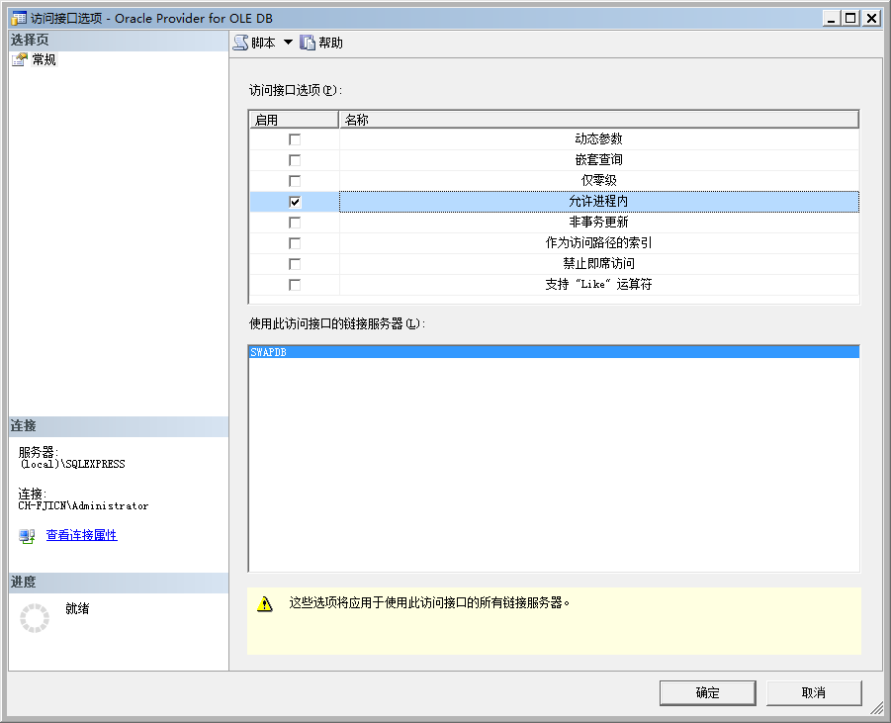Screen dimensions: 891x723
Task: Uncheck the 允许进程内 option
Action: pos(295,202)
